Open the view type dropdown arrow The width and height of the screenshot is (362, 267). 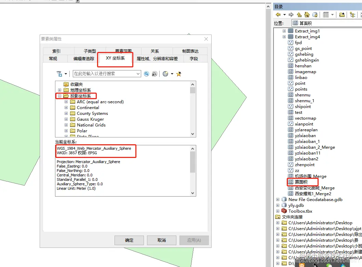click(x=333, y=15)
